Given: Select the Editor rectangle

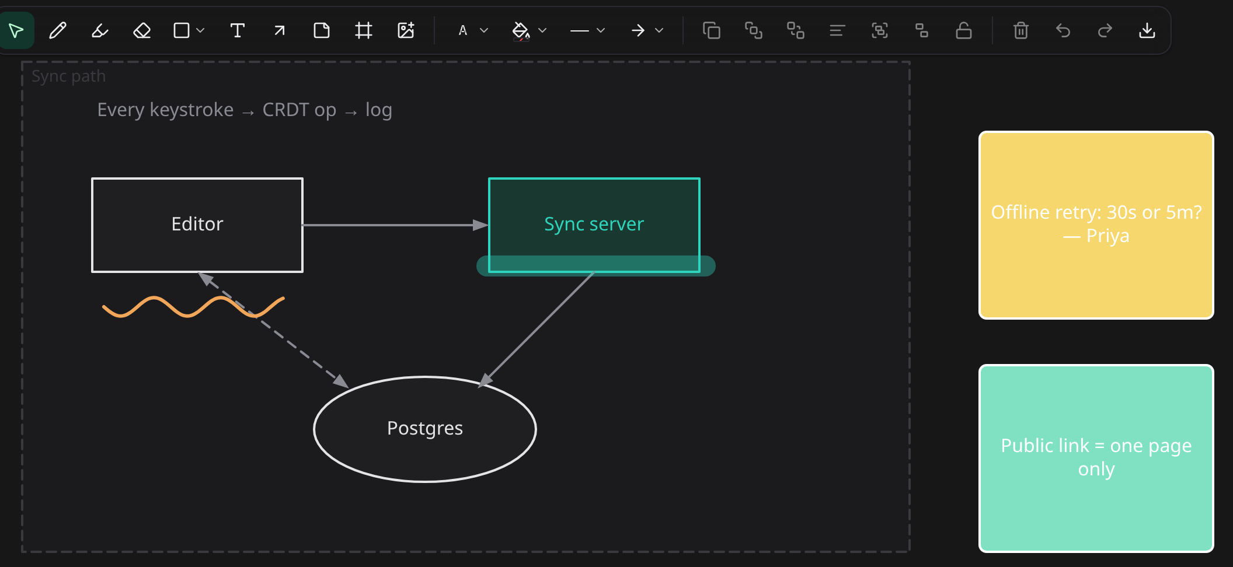Looking at the screenshot, I should click(197, 225).
